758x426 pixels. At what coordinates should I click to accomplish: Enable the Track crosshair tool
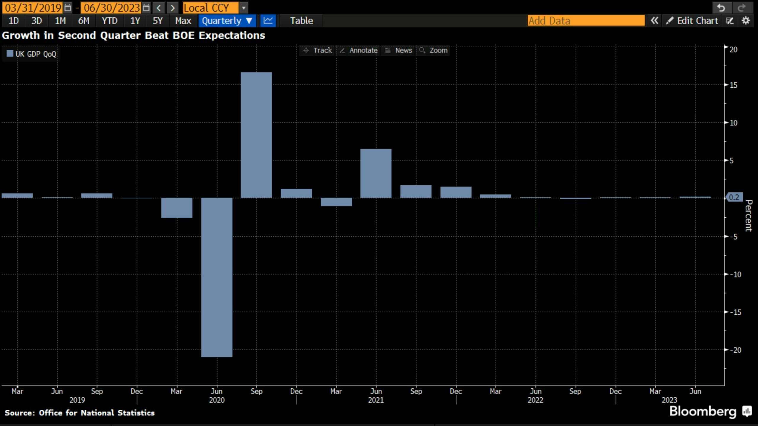[317, 50]
